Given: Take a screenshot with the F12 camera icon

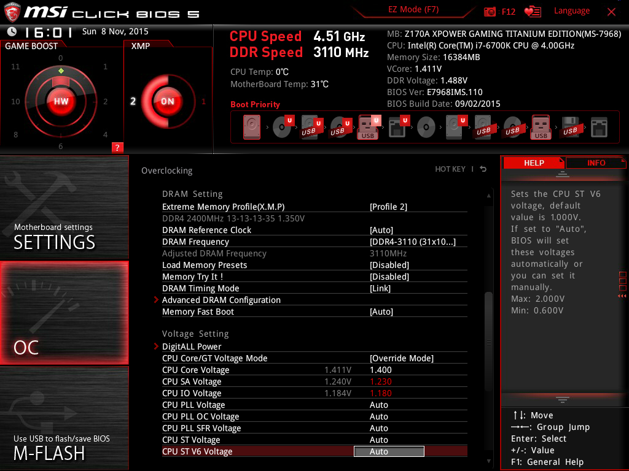Looking at the screenshot, I should coord(499,12).
